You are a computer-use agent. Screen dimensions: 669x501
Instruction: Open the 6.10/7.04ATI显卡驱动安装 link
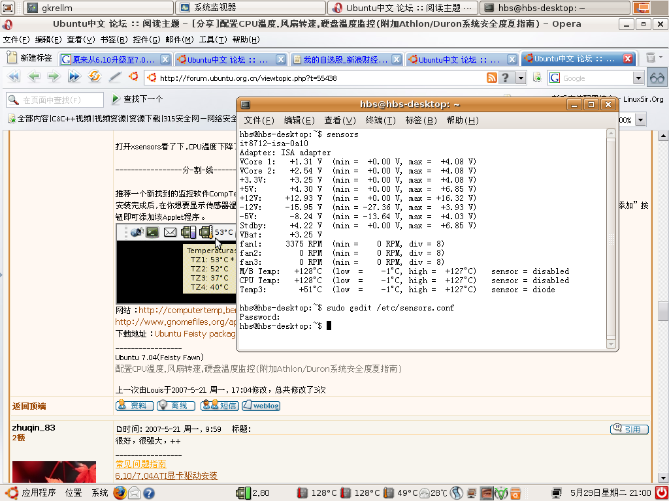pos(167,476)
